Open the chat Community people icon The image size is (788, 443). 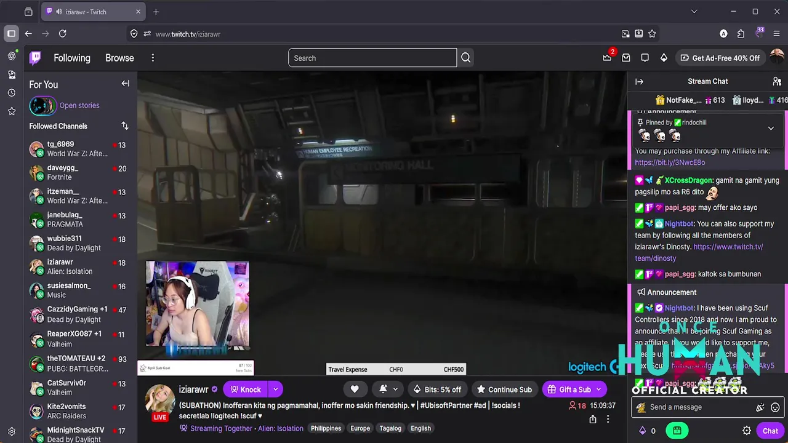pos(777,81)
